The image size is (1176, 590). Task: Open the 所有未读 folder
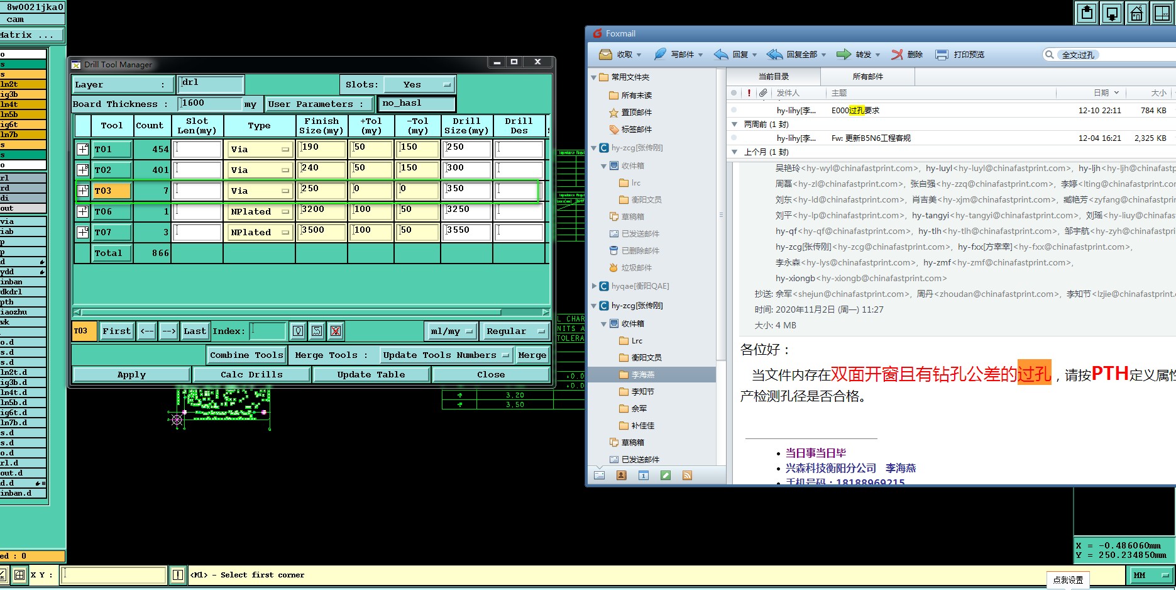point(636,96)
